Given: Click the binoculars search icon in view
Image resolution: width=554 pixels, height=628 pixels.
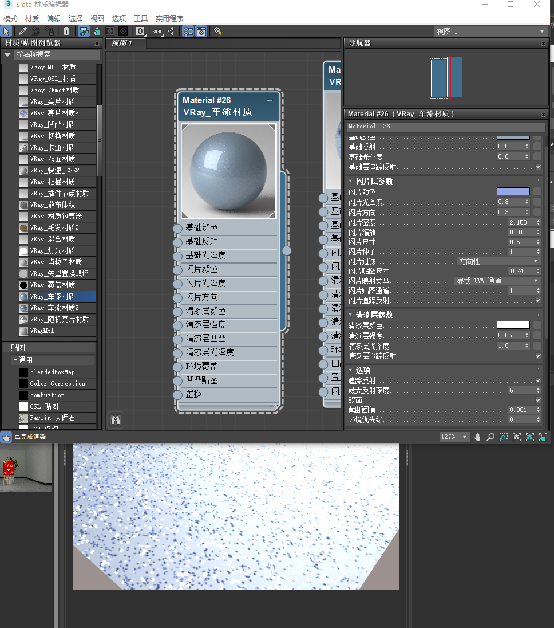Looking at the screenshot, I should (x=116, y=420).
